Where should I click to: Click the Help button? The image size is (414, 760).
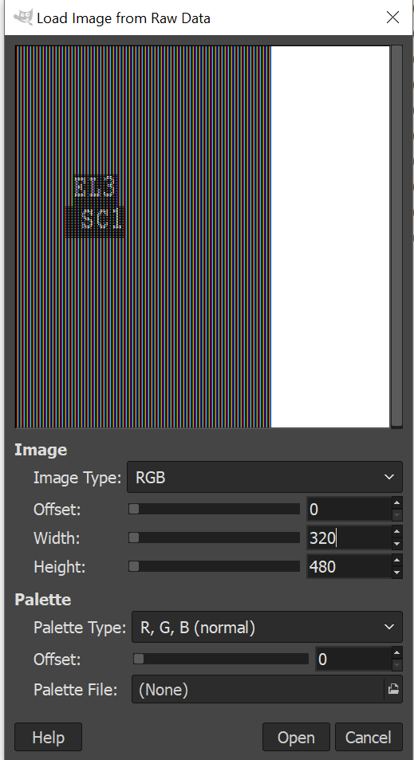(48, 737)
